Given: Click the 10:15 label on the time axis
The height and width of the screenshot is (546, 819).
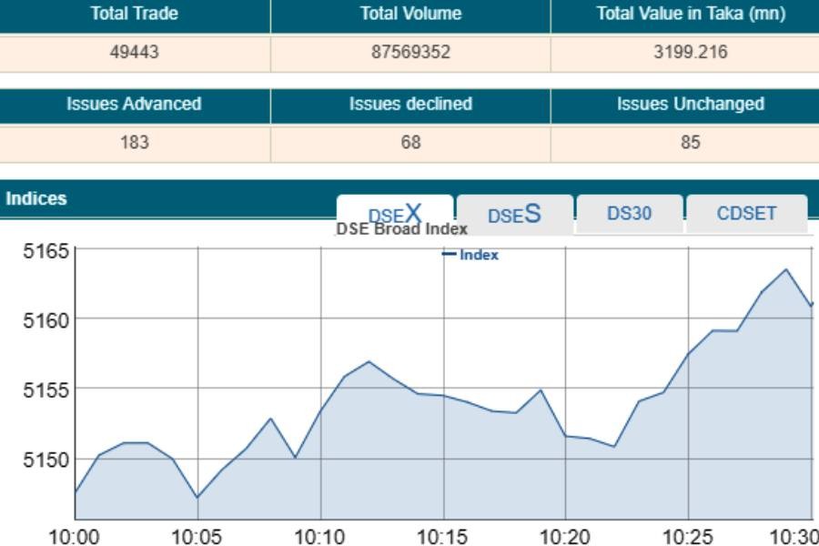Looking at the screenshot, I should pyautogui.click(x=442, y=537).
